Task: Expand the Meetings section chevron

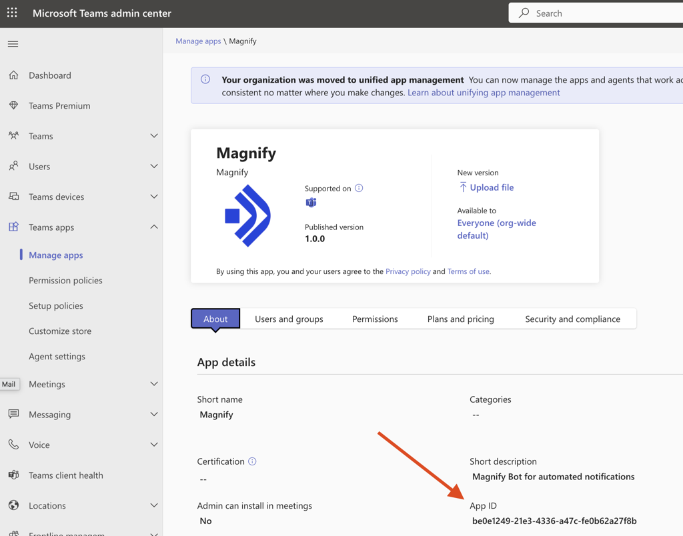Action: pyautogui.click(x=154, y=384)
